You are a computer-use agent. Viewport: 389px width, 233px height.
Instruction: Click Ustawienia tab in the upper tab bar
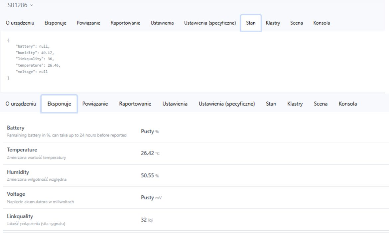click(x=162, y=23)
